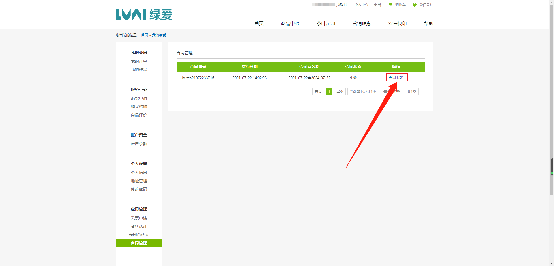554x266 pixels.
Task: Click 个人中心 in the top bar
Action: tap(361, 5)
